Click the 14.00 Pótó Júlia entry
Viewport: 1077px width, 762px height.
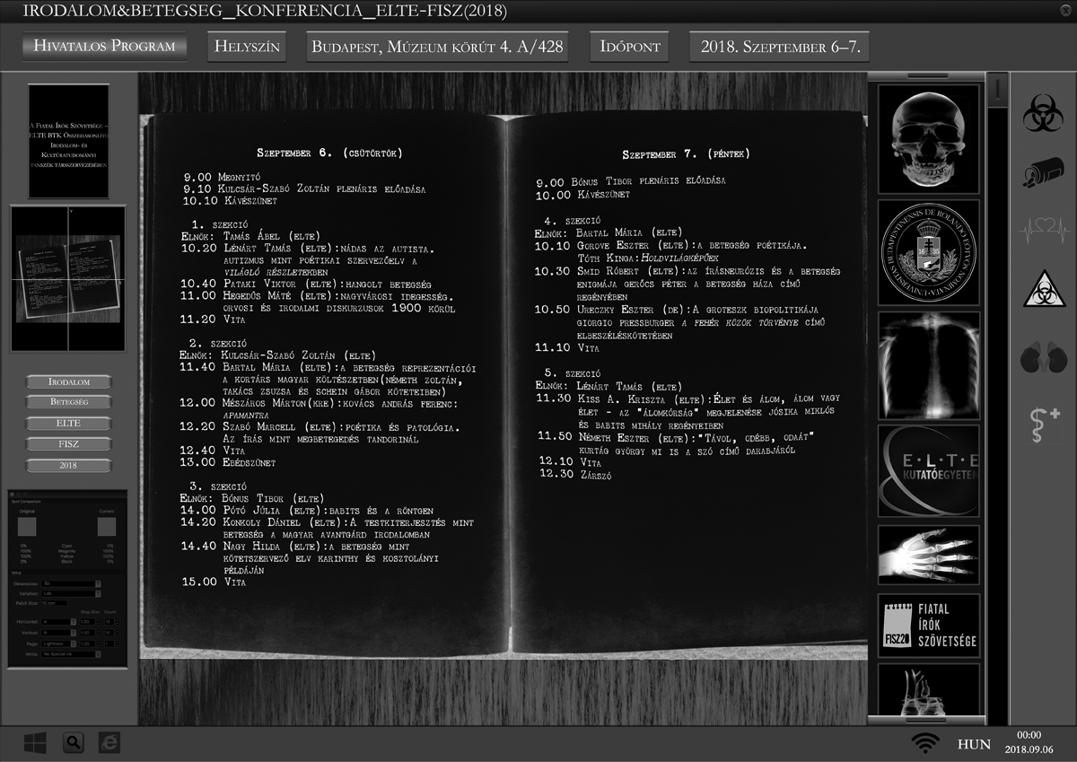click(307, 510)
